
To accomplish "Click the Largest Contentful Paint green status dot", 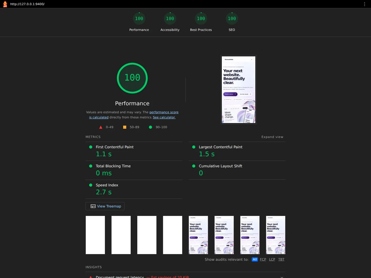I will (194, 147).
